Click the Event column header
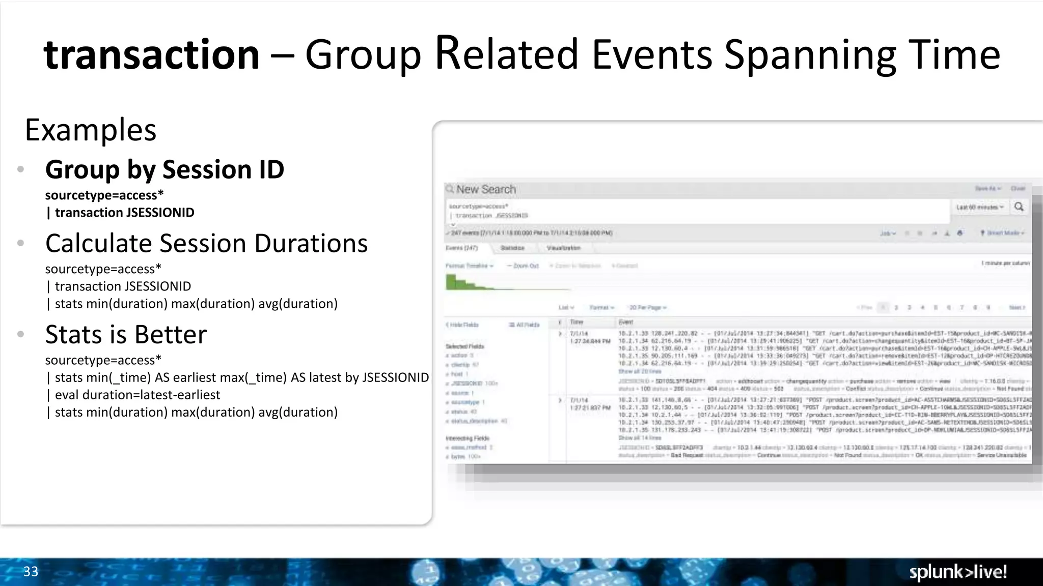This screenshot has height=586, width=1043. tap(626, 322)
